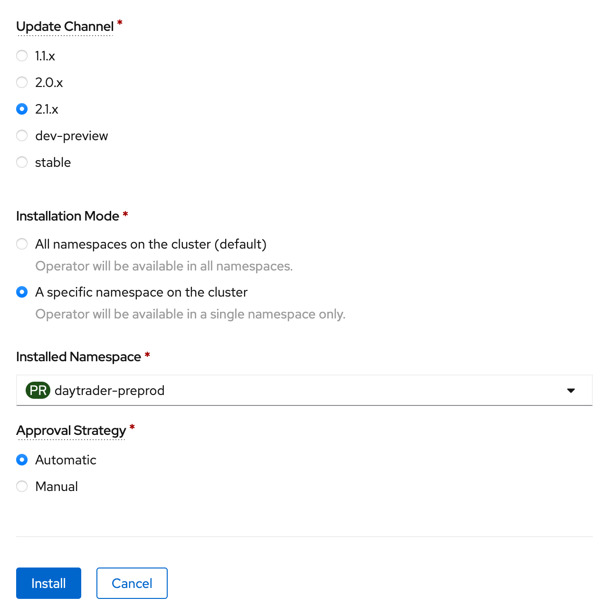Click the Cancel button

point(132,583)
